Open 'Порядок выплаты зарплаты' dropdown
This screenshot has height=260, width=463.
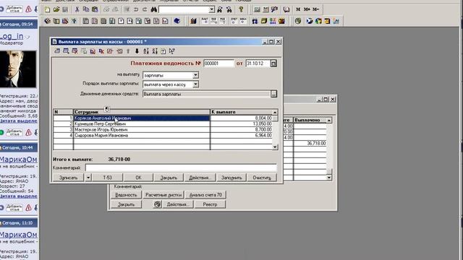click(195, 84)
